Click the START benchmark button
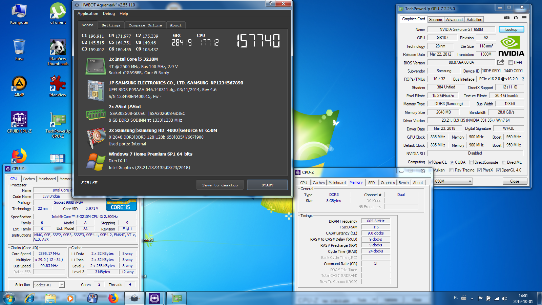 tap(267, 185)
